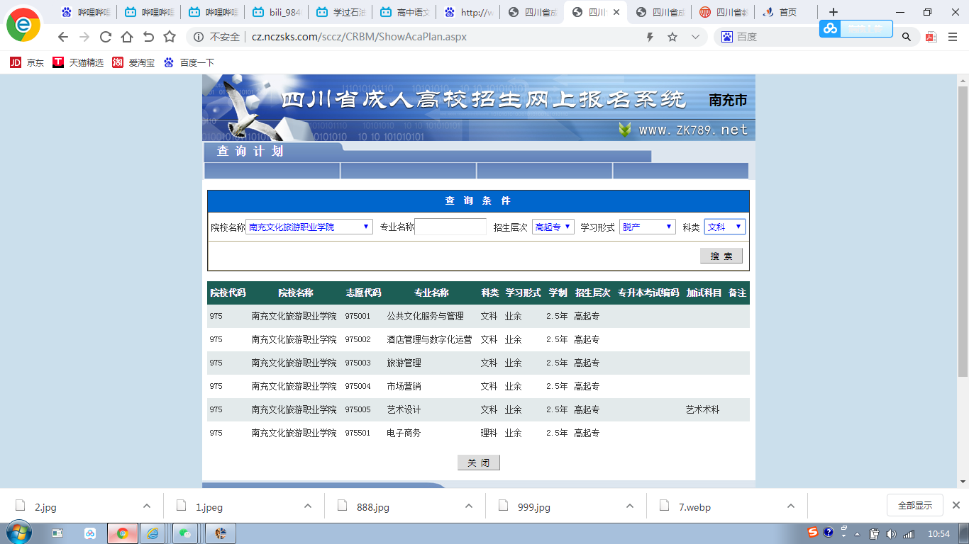Open the browser home page icon
This screenshot has width=969, height=544.
(127, 38)
